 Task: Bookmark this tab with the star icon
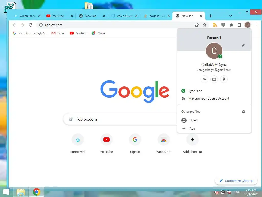tap(205, 25)
